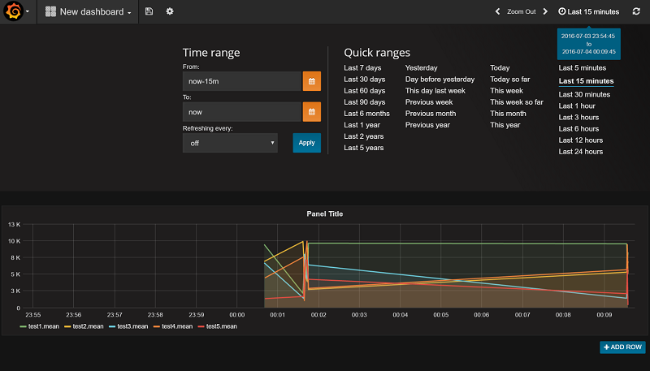
Task: Select Last 60 days quick range
Action: [x=364, y=91]
